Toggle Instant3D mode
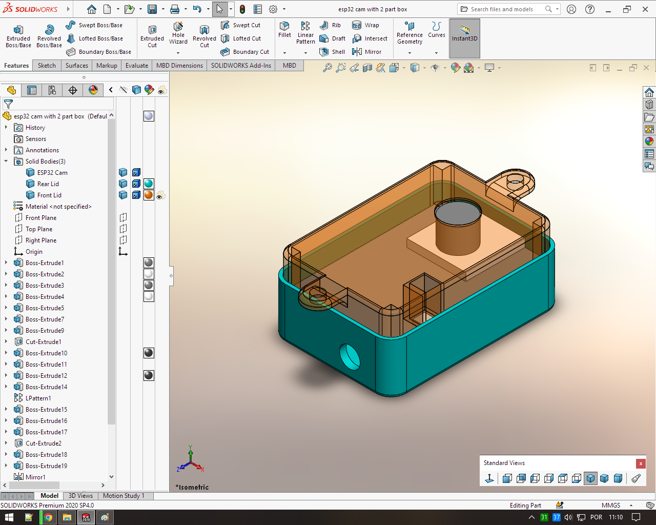656x525 pixels. [x=465, y=38]
